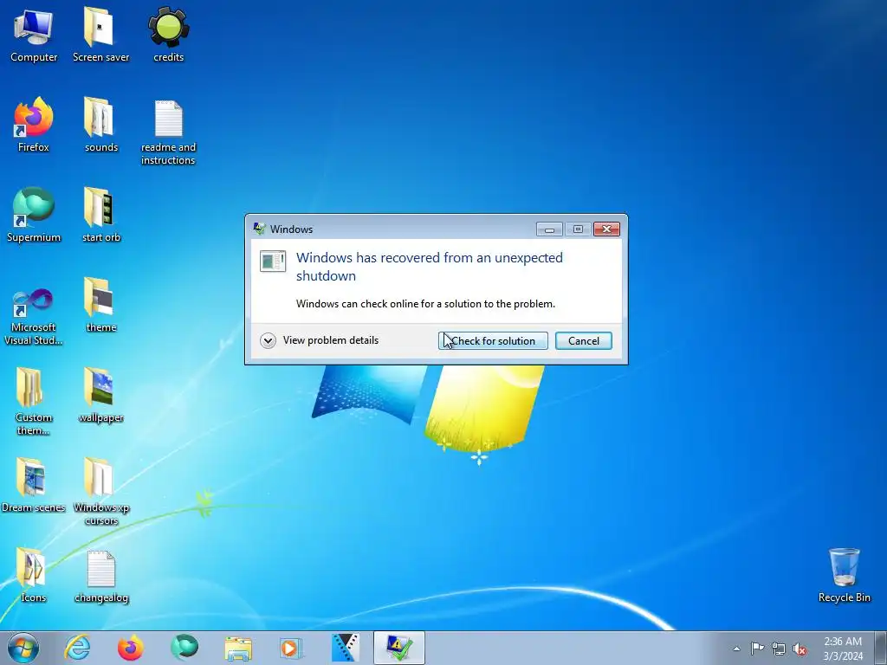Image resolution: width=887 pixels, height=665 pixels.
Task: Select the Dream scenes folder
Action: pos(34,485)
